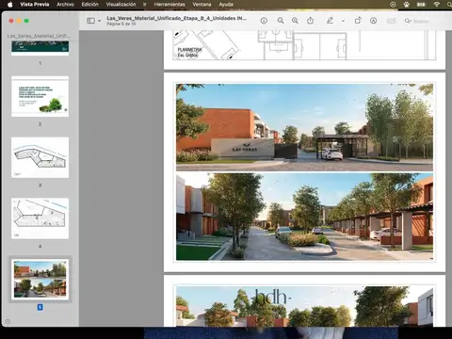Close the Preview window
This screenshot has width=452, height=339.
click(x=11, y=21)
